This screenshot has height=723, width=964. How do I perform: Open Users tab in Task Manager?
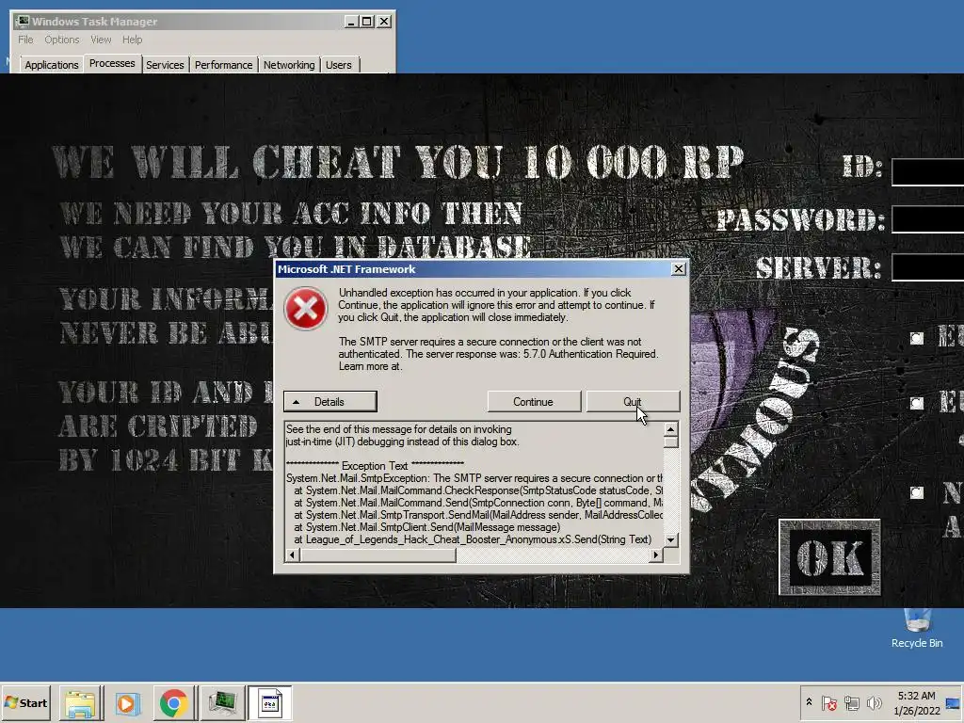click(339, 65)
